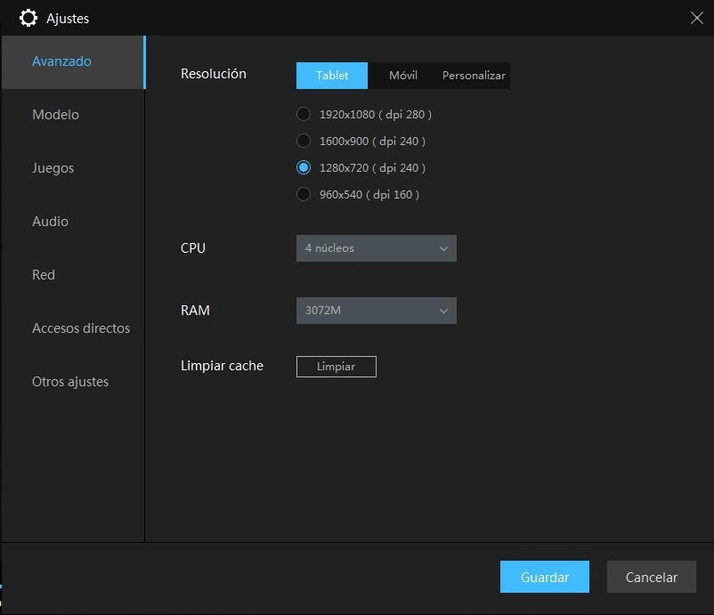Save settings with Guardar
Screen dimensions: 714x615
point(544,577)
